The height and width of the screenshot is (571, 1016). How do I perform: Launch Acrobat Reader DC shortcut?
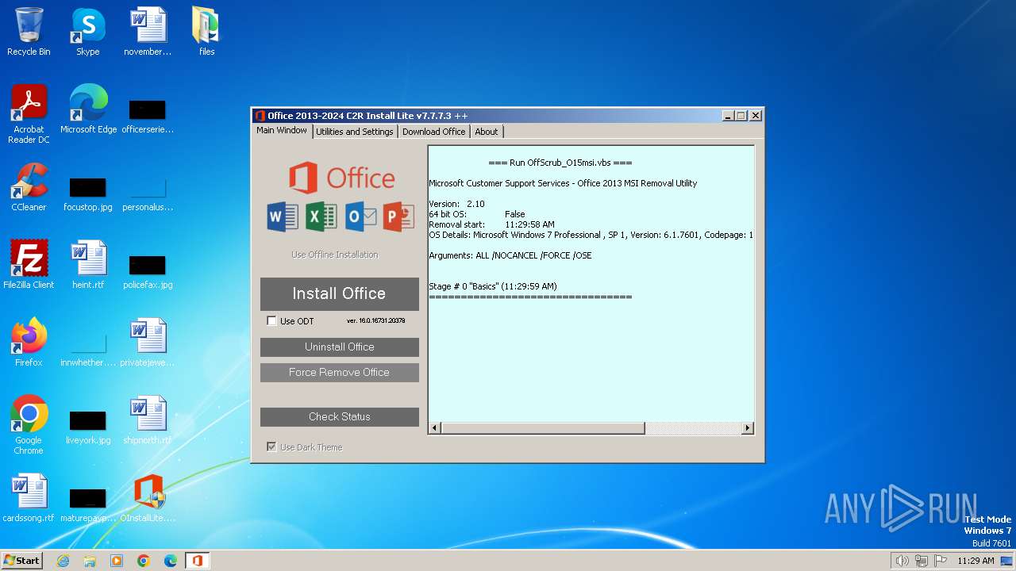point(29,113)
